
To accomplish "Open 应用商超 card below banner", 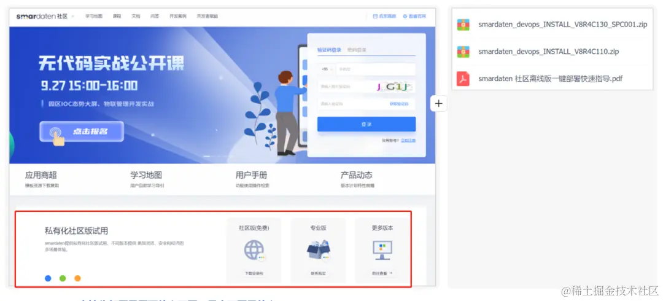I will [x=42, y=179].
